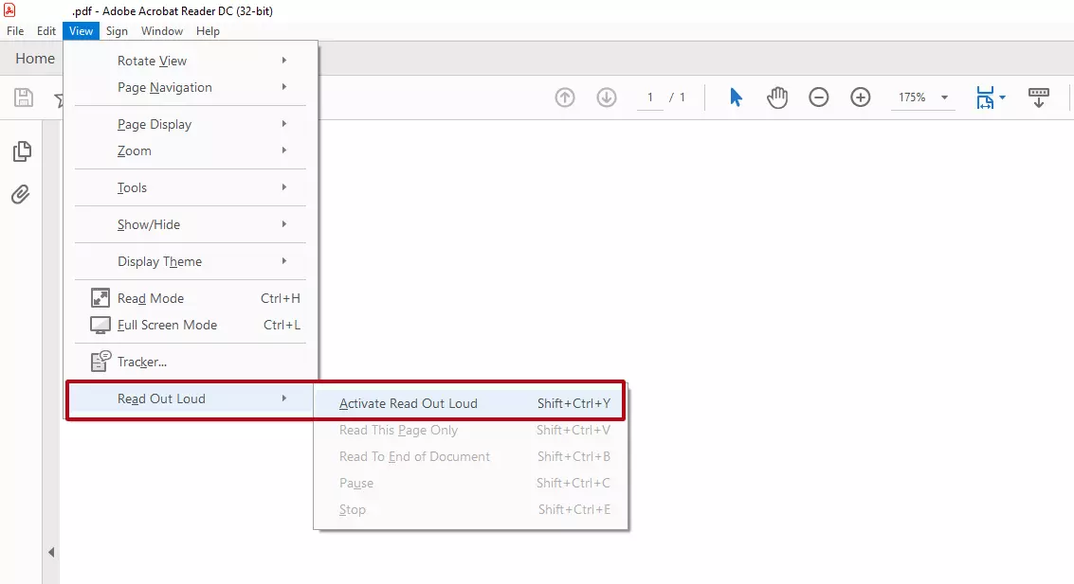This screenshot has height=584, width=1074.
Task: Open the attachments paperclip panel
Action: (x=21, y=195)
